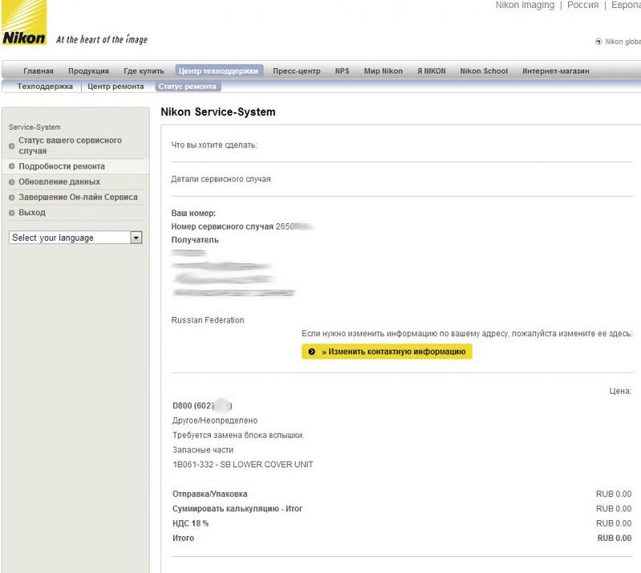Click the bullet icon beside Подробности ремонта
The width and height of the screenshot is (641, 573).
coord(11,166)
